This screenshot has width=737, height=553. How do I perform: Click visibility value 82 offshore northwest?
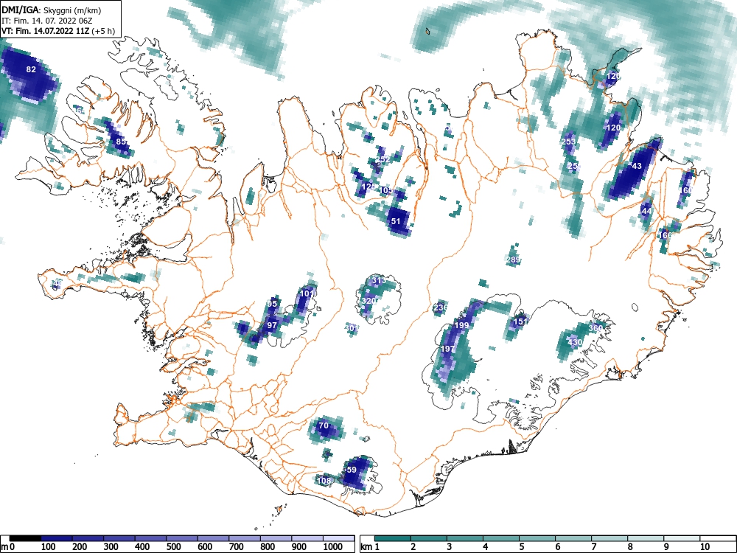[31, 69]
